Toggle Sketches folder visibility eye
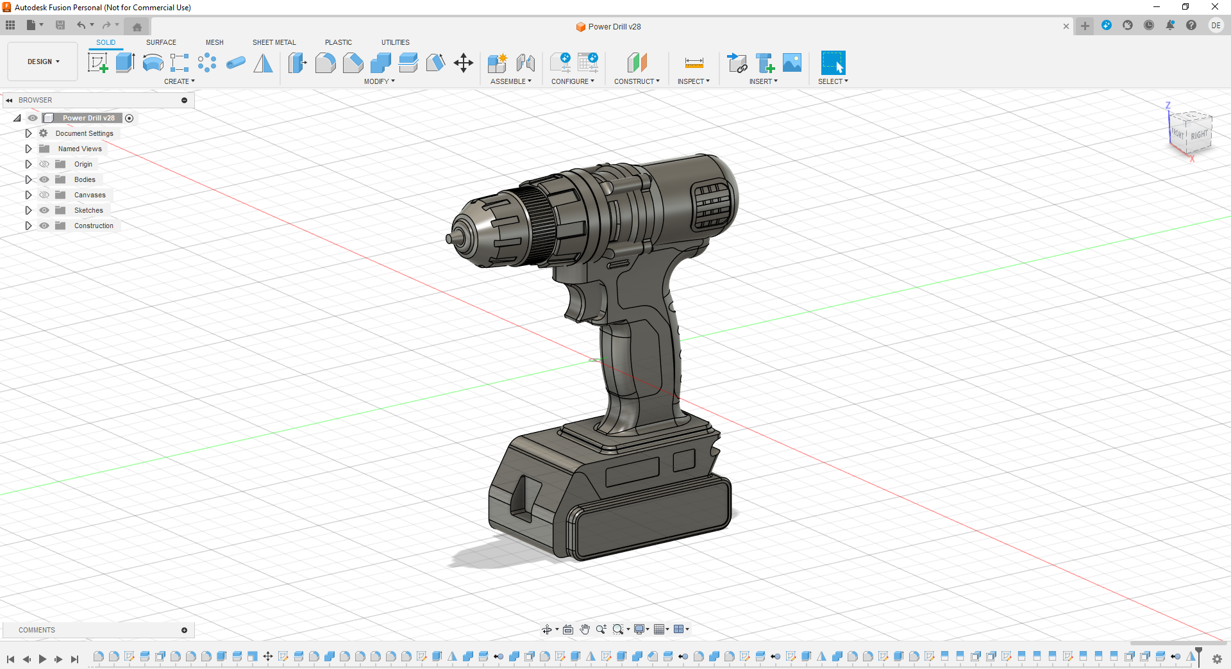 click(44, 210)
